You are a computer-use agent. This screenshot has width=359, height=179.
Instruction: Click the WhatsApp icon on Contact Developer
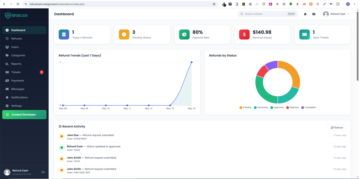tap(7, 115)
